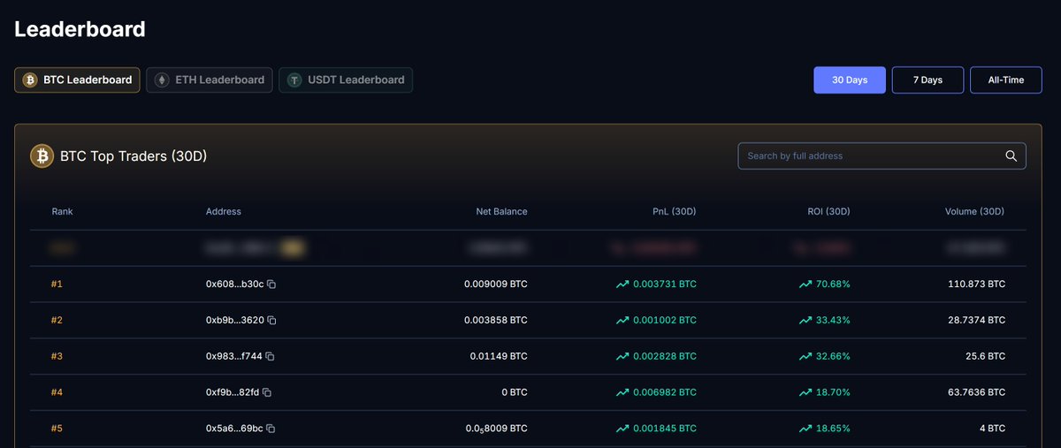Screen dimensions: 1061x448
Task: Click the trend arrow next to 0.001002 BTC
Action: tap(622, 321)
